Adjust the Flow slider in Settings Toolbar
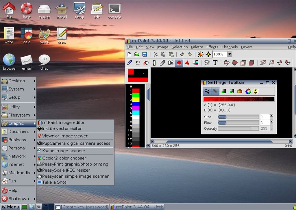Screen dimensions: 296x210 click(238, 123)
